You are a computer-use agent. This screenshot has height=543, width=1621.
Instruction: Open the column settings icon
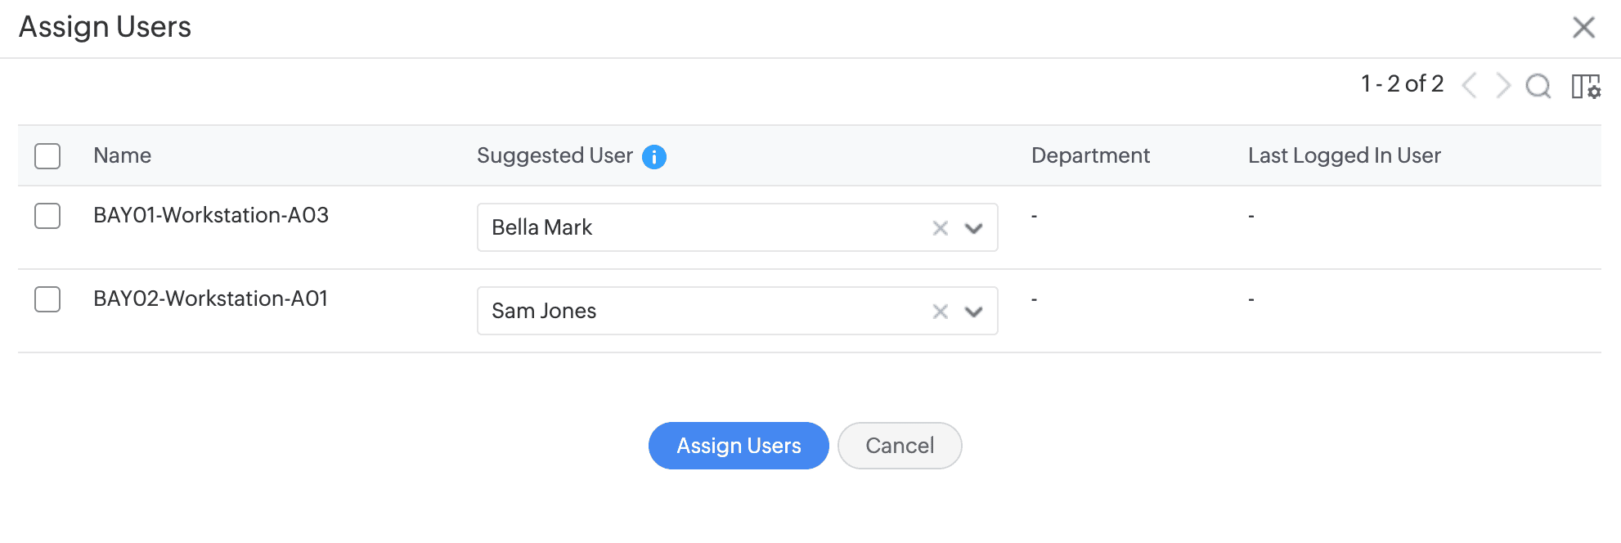pos(1586,86)
